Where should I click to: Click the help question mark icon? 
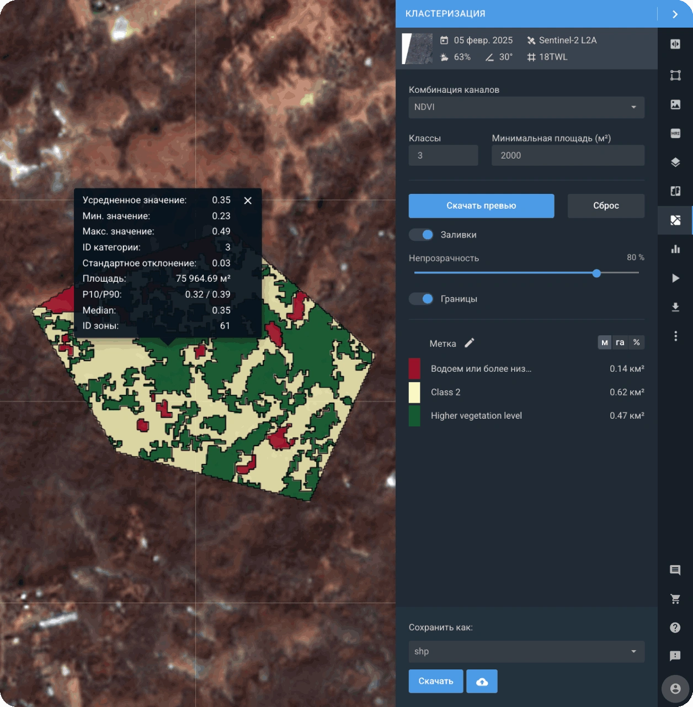675,627
